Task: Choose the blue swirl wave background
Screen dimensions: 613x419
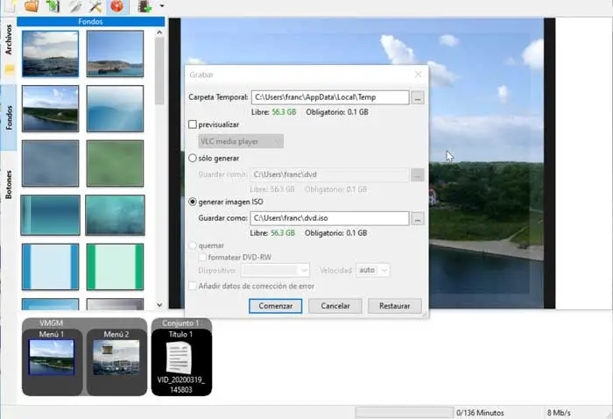Action: (115, 109)
